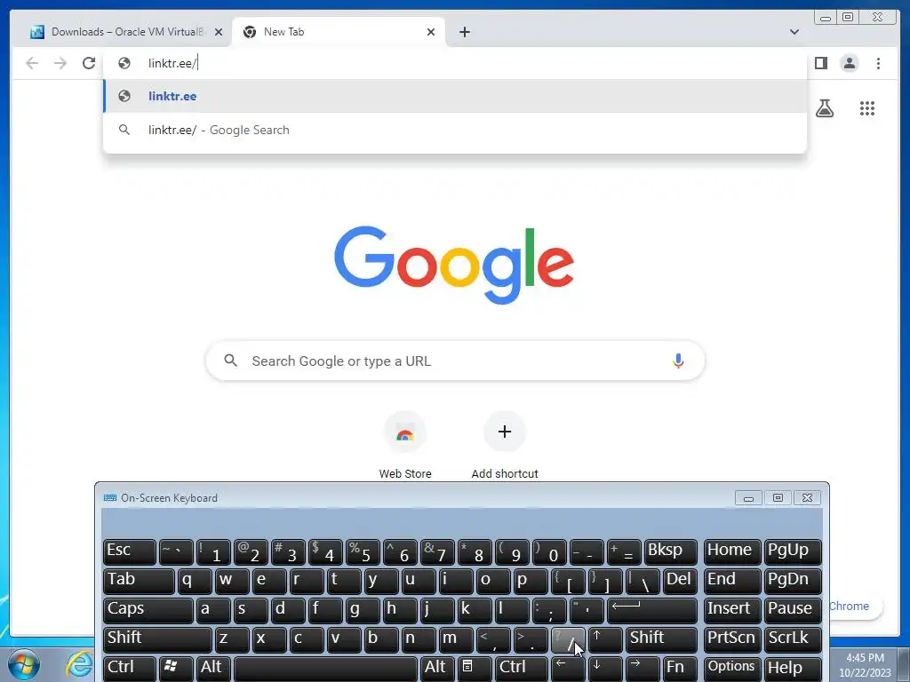
Task: Click the globe icon in the address bar
Action: click(124, 63)
